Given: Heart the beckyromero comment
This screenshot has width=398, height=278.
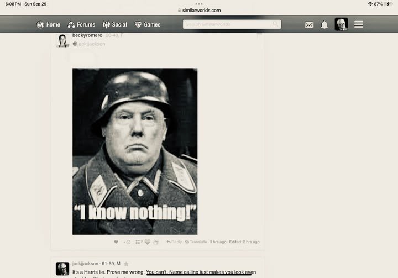Looking at the screenshot, I should (x=116, y=242).
